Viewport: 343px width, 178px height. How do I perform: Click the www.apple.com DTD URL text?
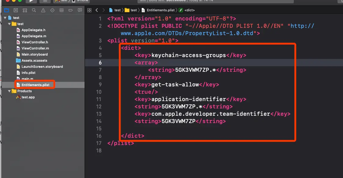click(x=187, y=33)
